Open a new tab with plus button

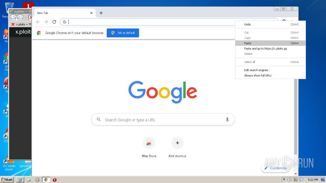pos(101,13)
